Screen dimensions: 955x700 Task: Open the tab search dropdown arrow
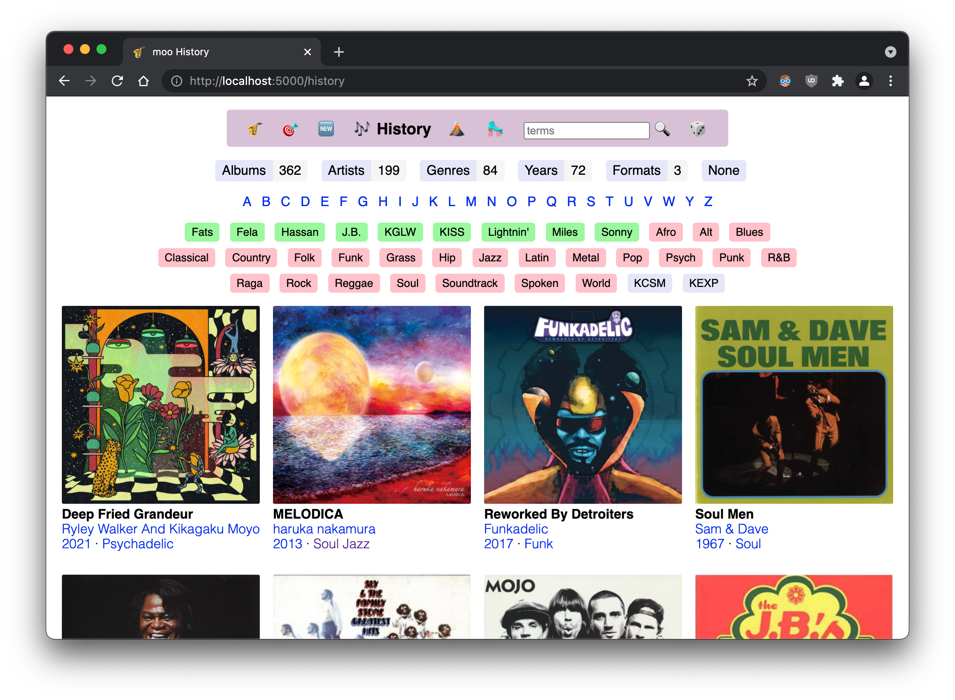click(890, 52)
